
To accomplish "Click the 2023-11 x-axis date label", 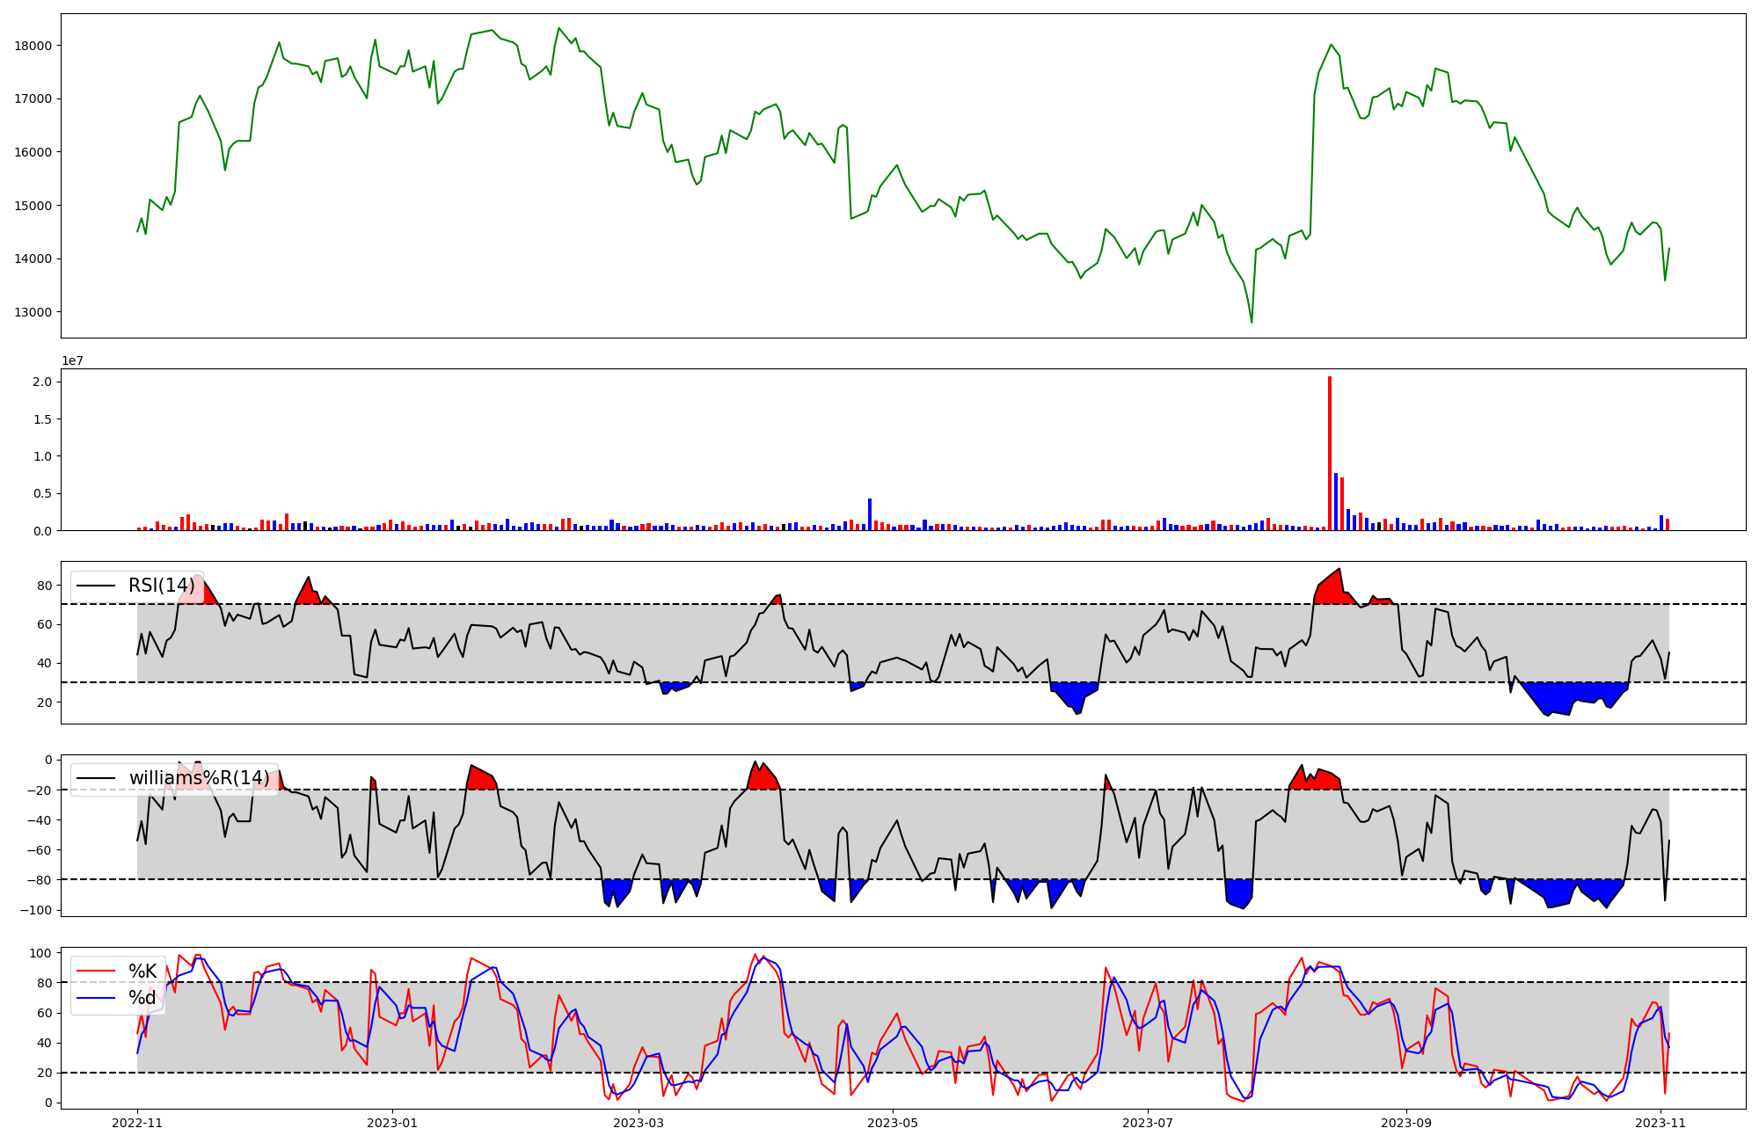I will click(x=1660, y=1123).
